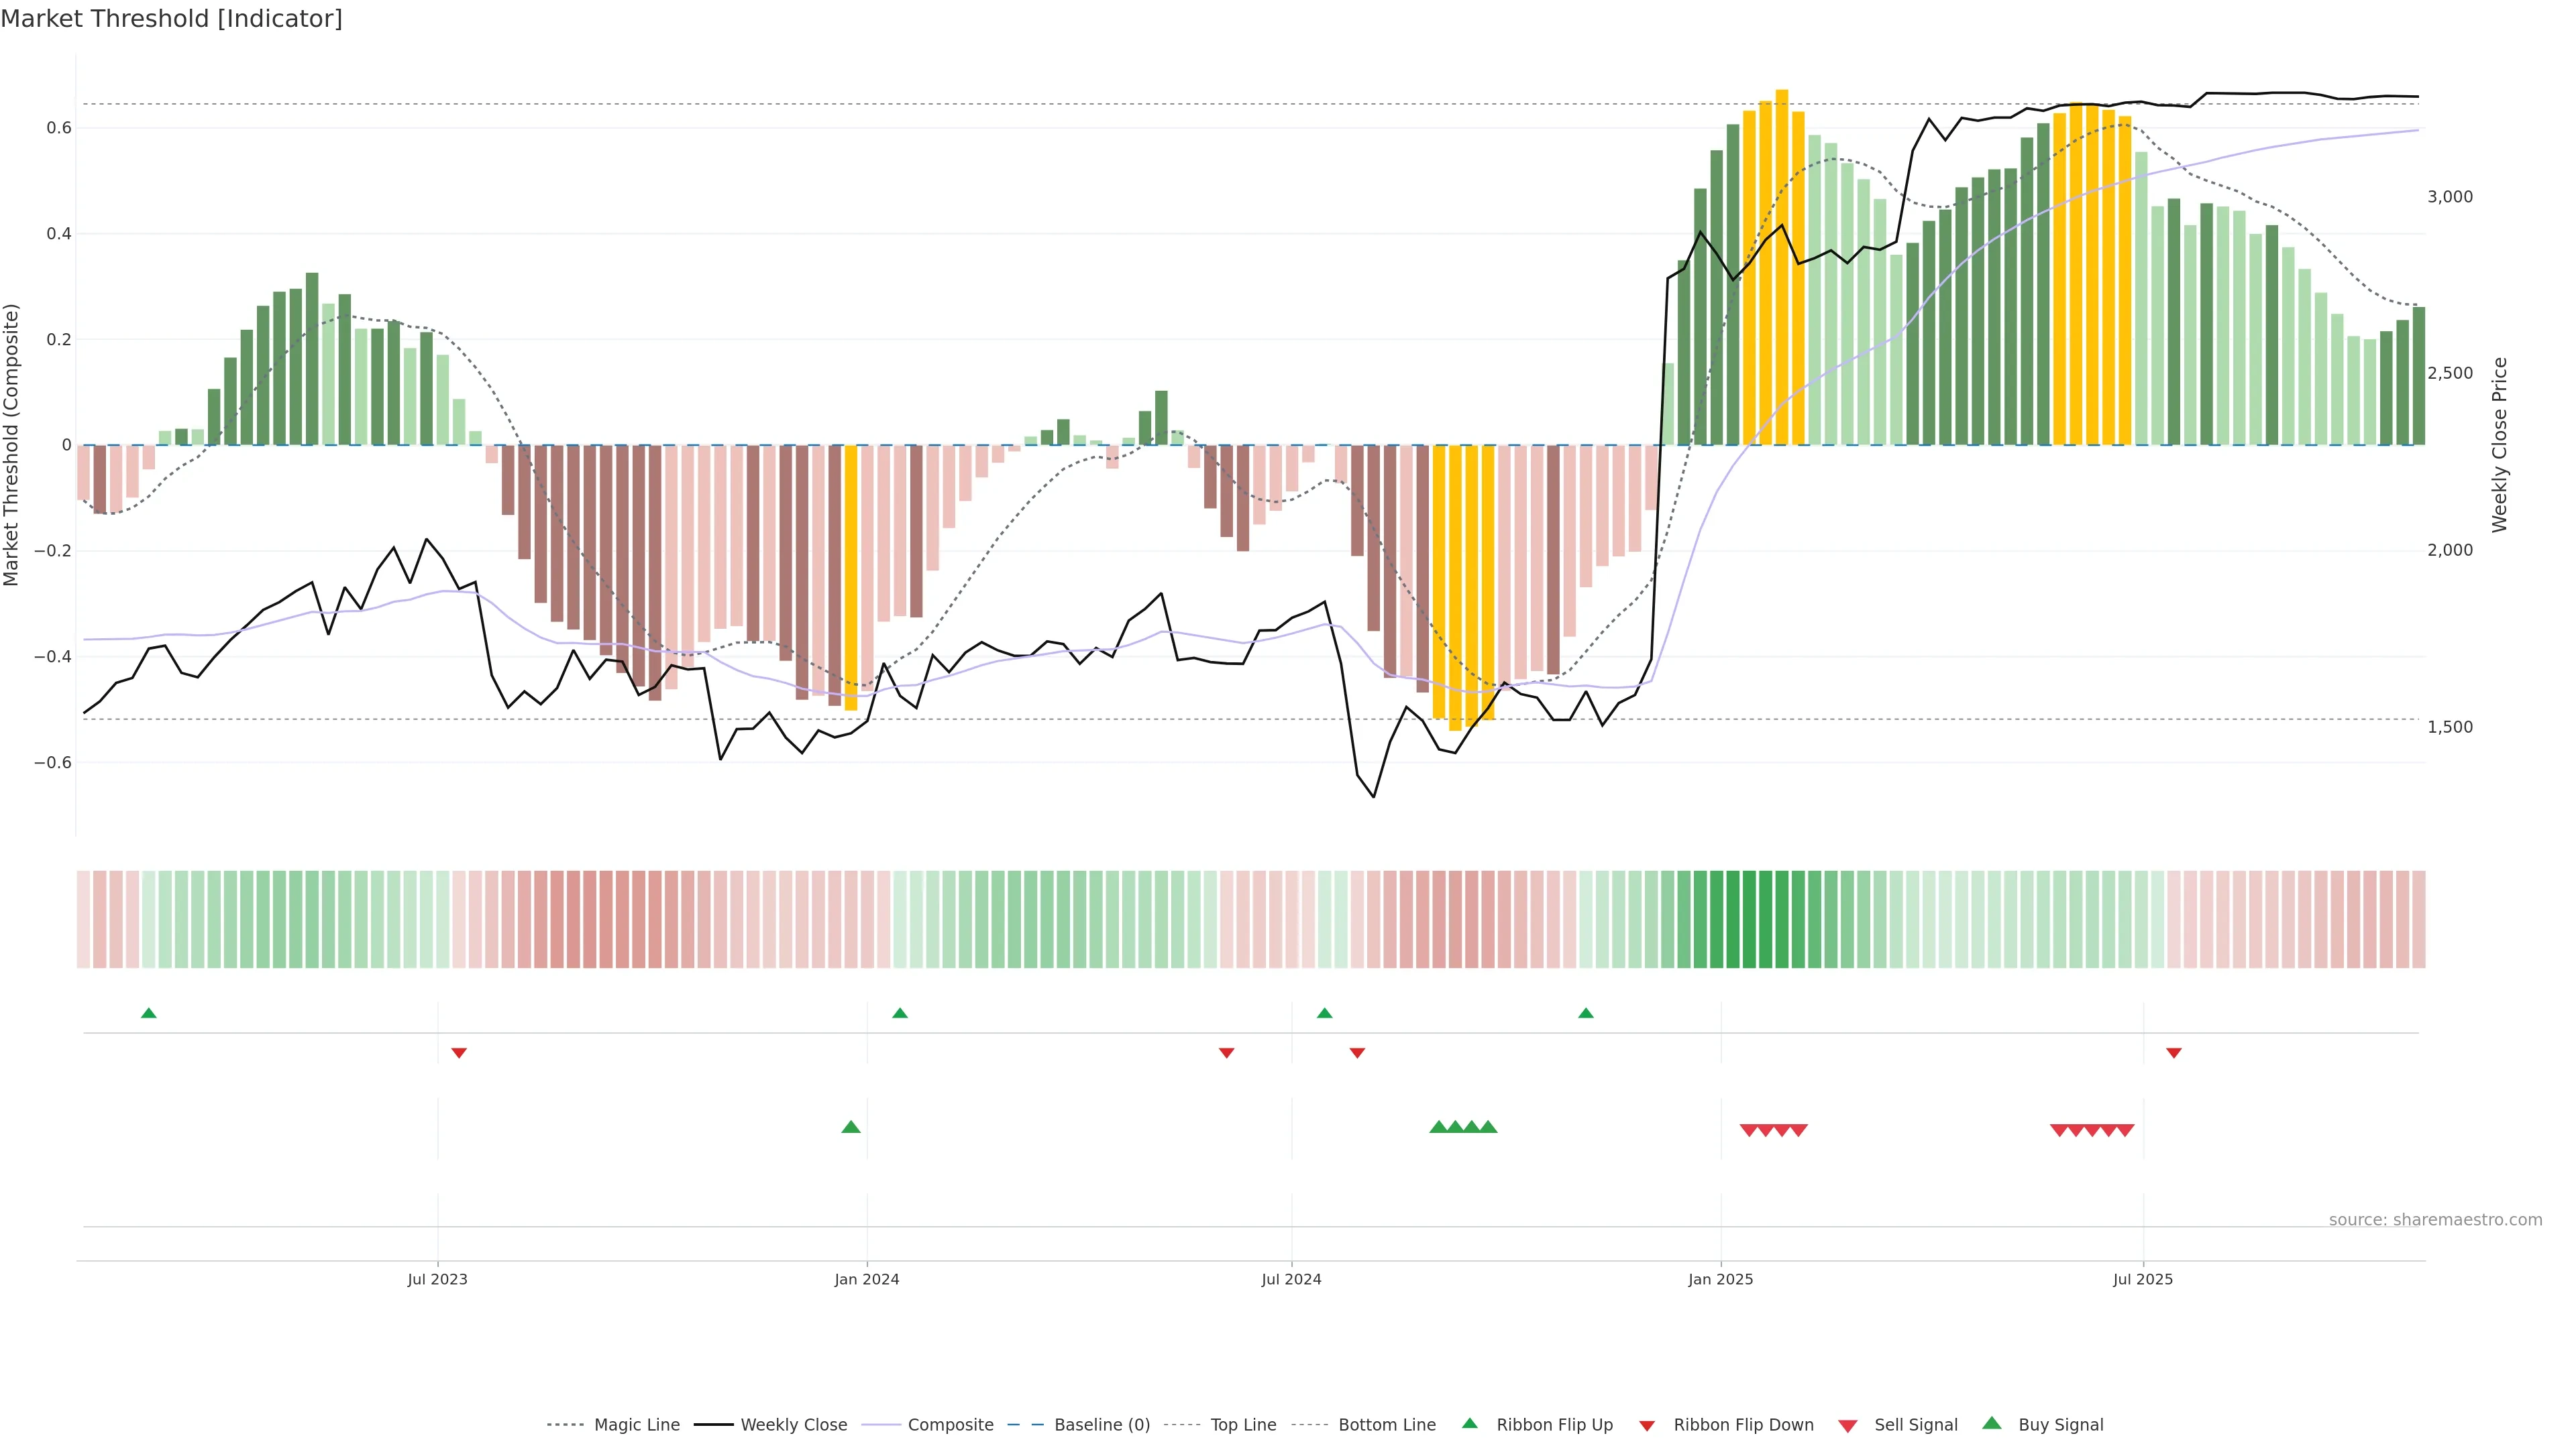This screenshot has height=1448, width=2576.
Task: Click the Jul 2024 x-axis label
Action: tap(1291, 1279)
